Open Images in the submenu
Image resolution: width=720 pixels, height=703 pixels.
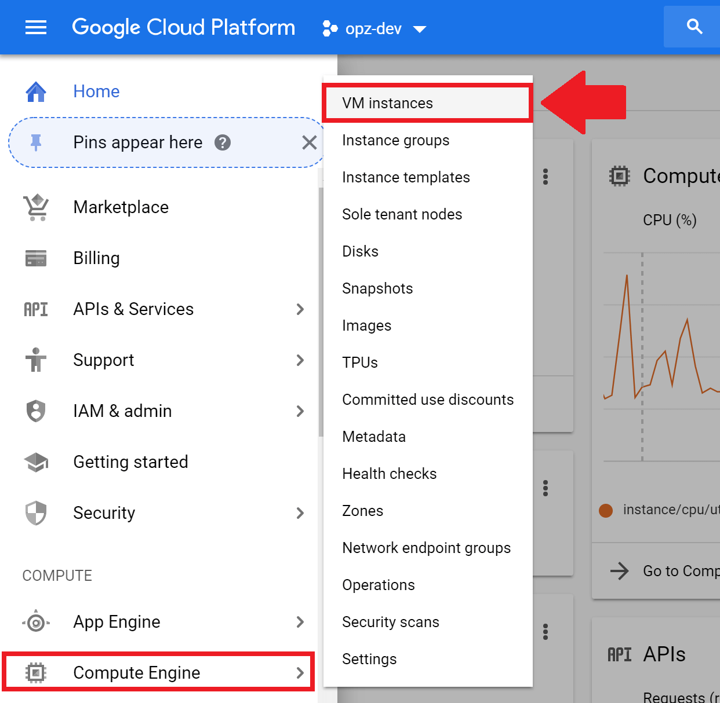428,325
